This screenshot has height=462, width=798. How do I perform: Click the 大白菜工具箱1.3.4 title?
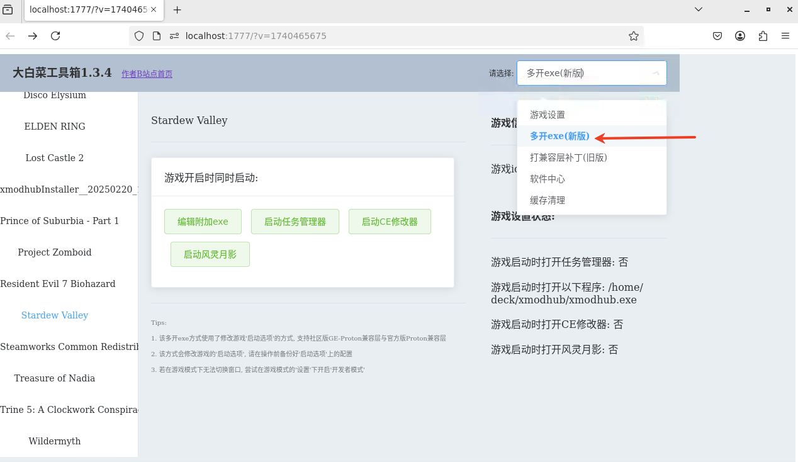pyautogui.click(x=62, y=73)
